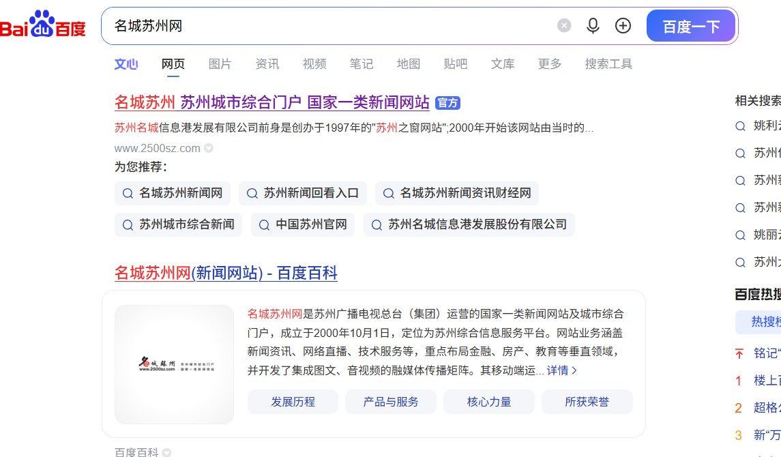Select suggestion 苏州新闻回看入口
Screen dimensions: 781x457
pyautogui.click(x=303, y=193)
